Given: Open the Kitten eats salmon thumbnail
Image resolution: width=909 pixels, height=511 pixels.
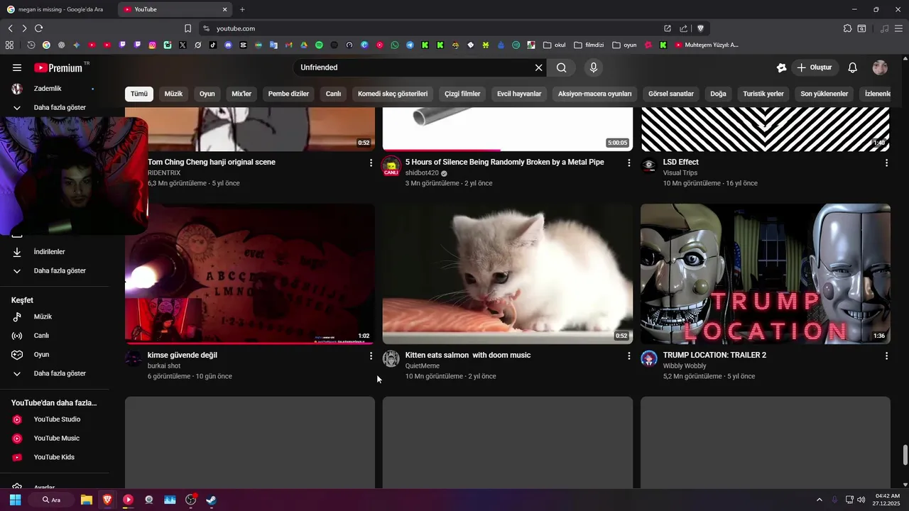Looking at the screenshot, I should click(508, 274).
